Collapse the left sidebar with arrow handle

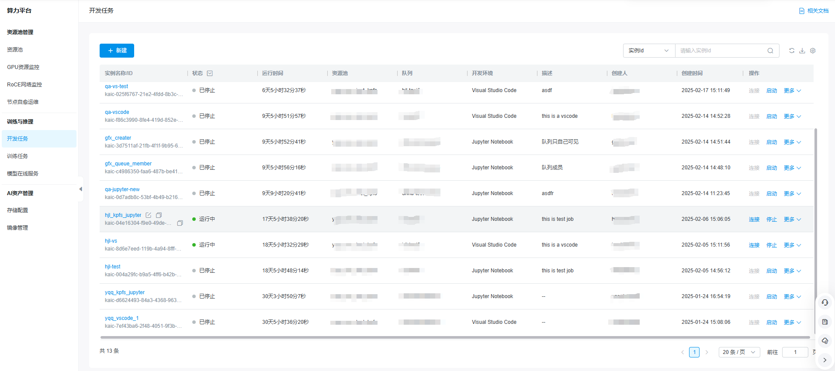click(80, 189)
